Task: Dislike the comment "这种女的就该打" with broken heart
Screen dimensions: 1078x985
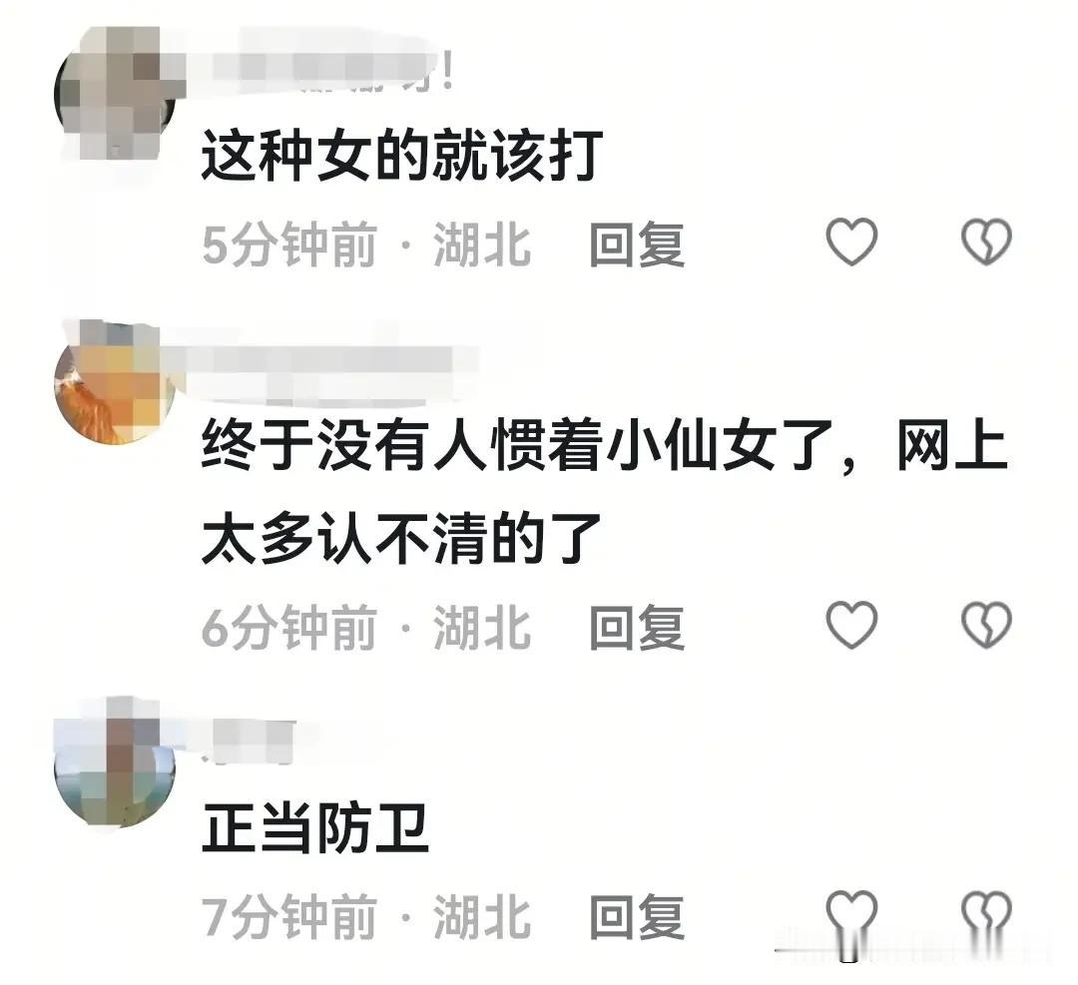Action: (986, 242)
